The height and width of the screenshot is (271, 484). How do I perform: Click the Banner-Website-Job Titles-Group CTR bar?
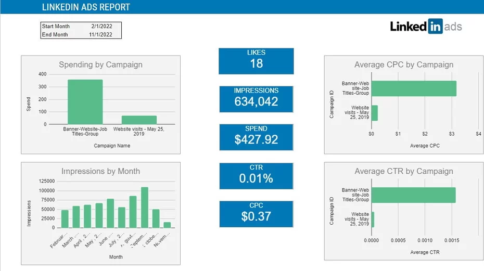tap(414, 195)
